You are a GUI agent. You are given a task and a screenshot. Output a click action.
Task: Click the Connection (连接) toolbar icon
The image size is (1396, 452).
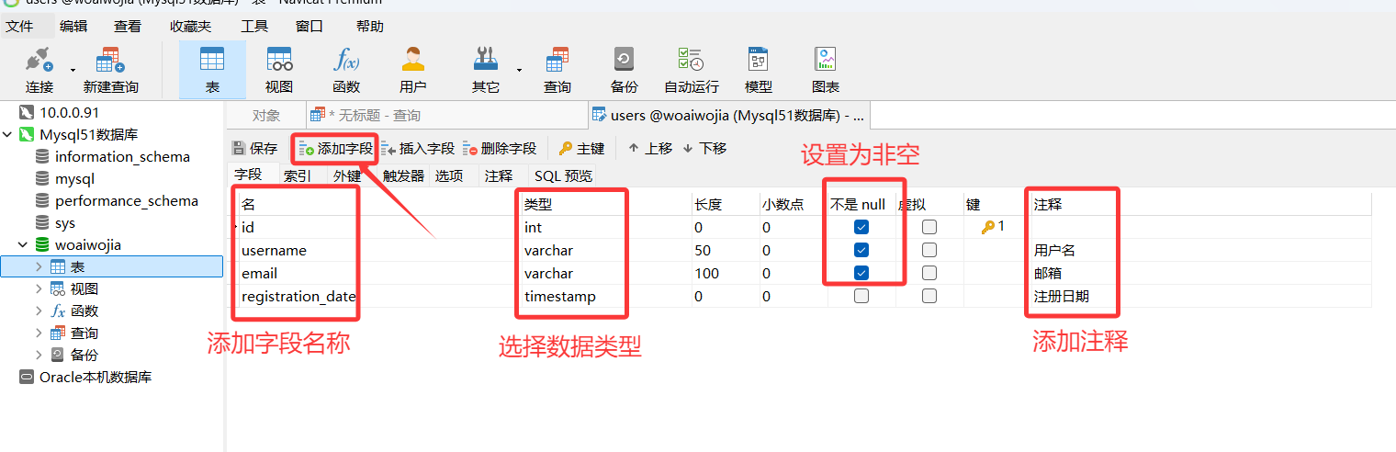[39, 70]
